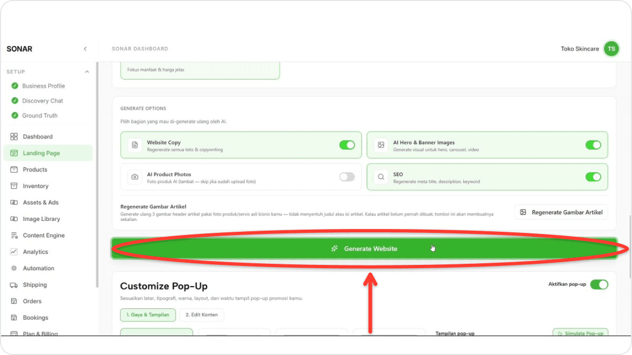The height and width of the screenshot is (355, 632).
Task: Open the Automation page label
Action: click(39, 268)
